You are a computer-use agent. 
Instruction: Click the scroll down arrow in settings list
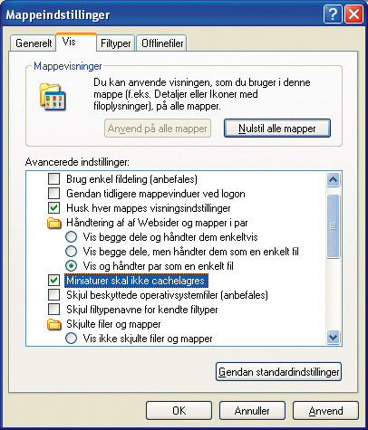333,337
